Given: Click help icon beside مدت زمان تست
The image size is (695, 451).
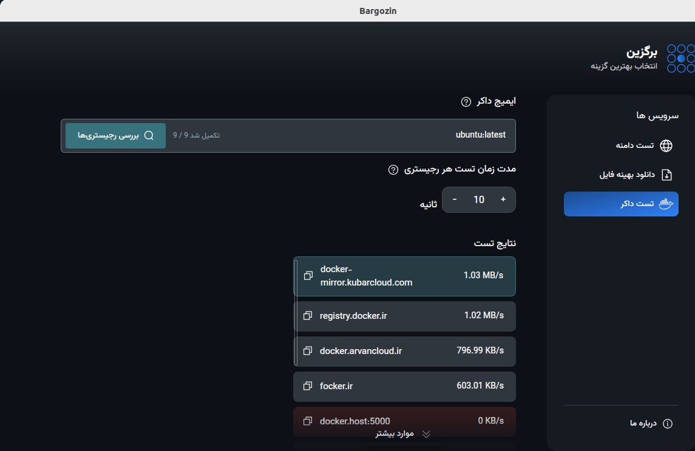Looking at the screenshot, I should (393, 170).
